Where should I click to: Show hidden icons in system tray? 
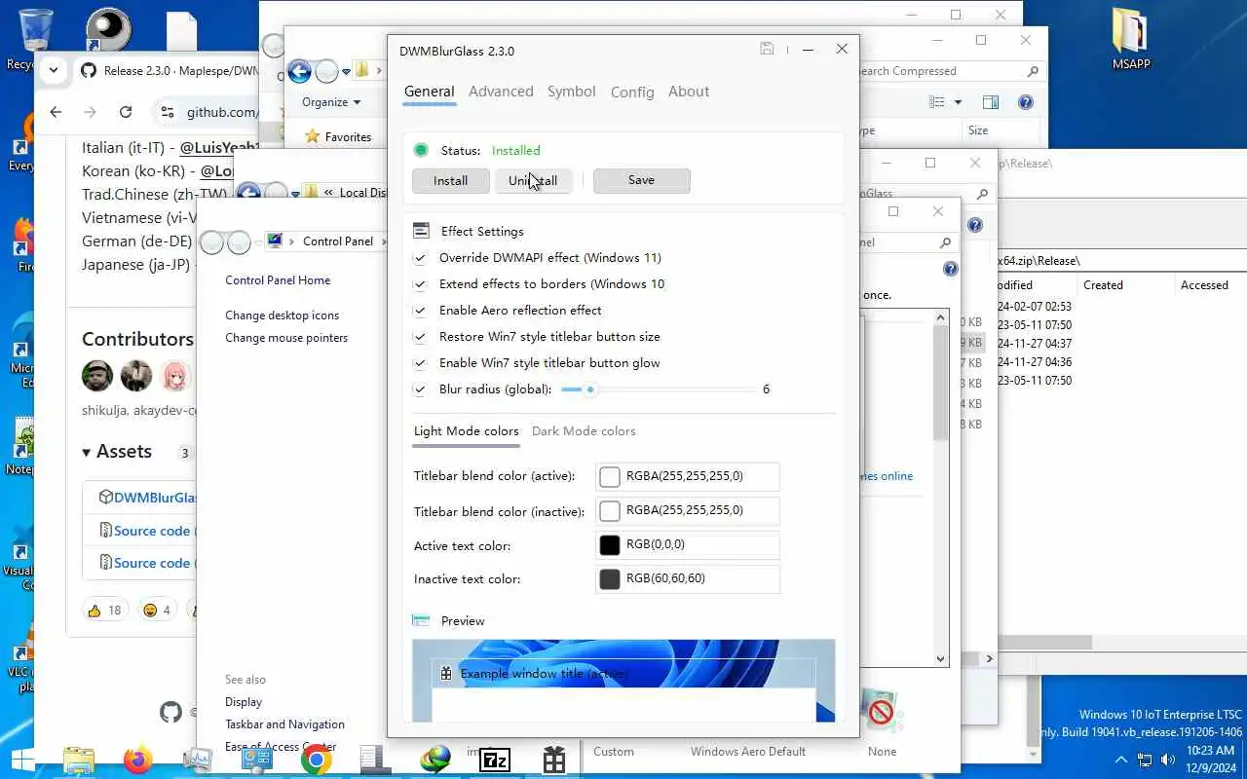[1120, 760]
